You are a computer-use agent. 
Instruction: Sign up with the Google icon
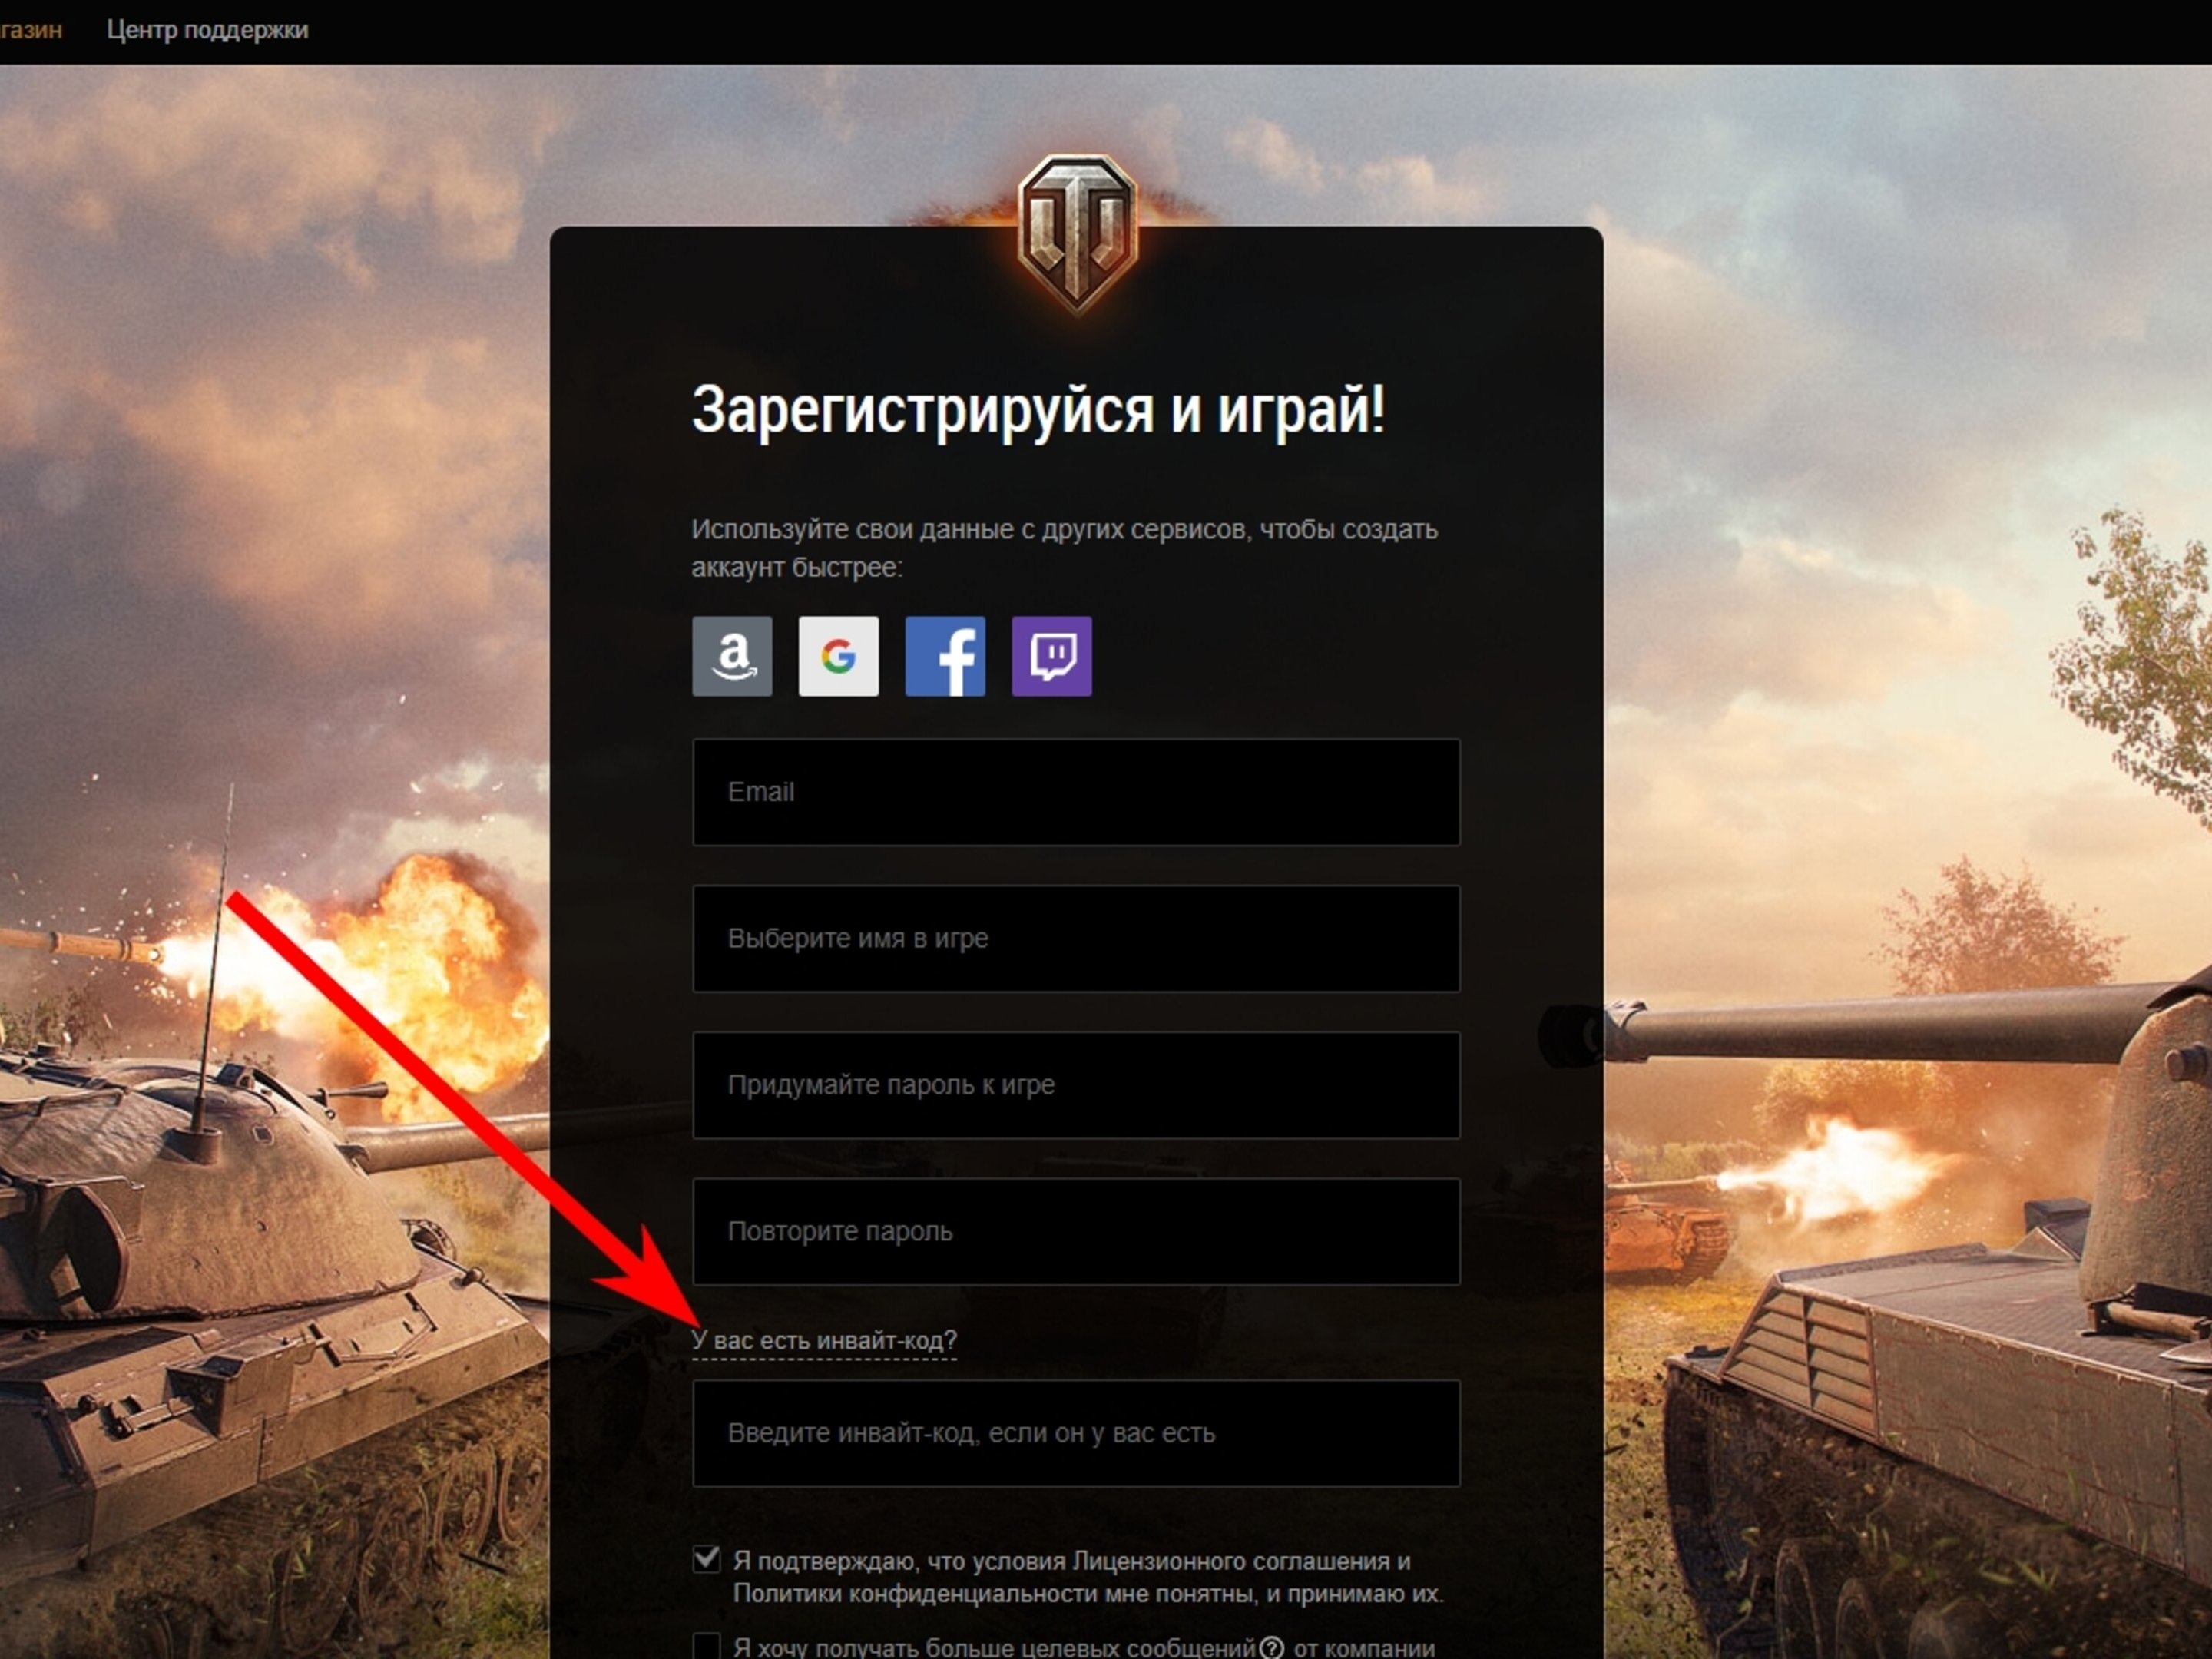839,656
